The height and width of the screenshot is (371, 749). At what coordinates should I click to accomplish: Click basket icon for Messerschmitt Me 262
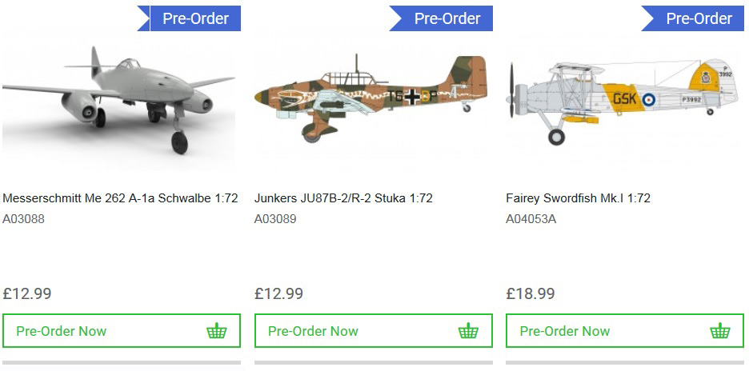(216, 331)
